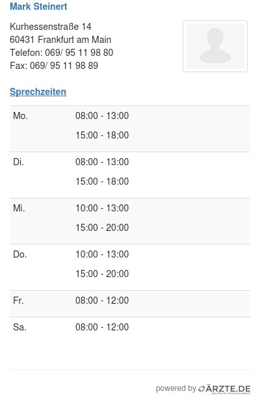Select the Sa. day label
This screenshot has width=260, height=402.
(x=19, y=327)
